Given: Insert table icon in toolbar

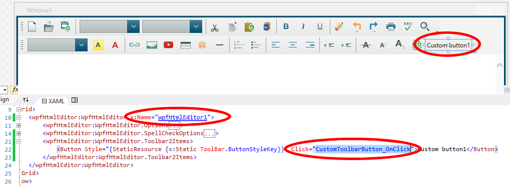Looking at the screenshot, I should (185, 45).
